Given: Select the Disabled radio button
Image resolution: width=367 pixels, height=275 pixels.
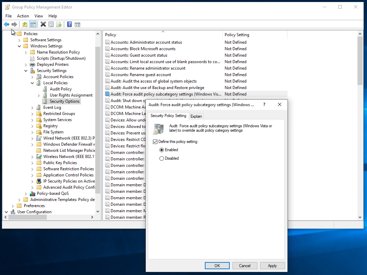Looking at the screenshot, I should point(162,158).
